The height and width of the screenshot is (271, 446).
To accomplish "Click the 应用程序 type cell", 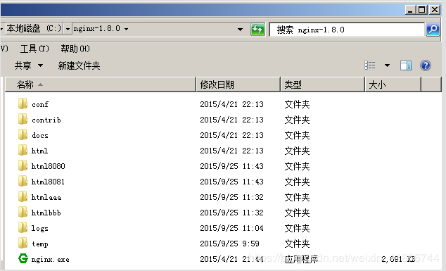I will (x=301, y=259).
